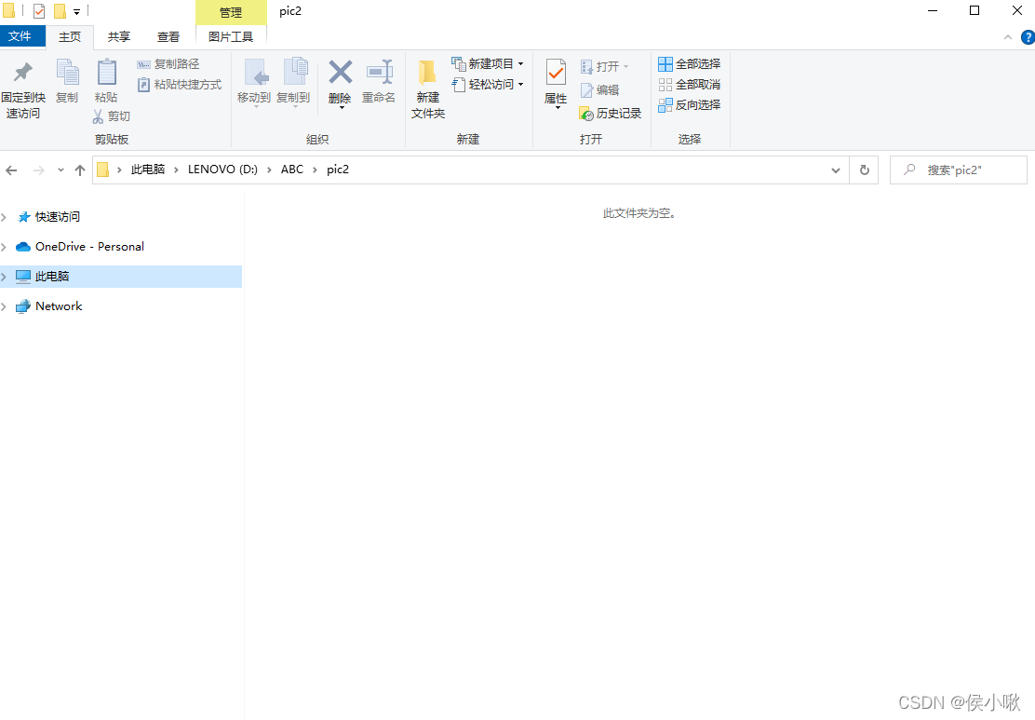Screen dimensions: 1035x720
Task: Switch to the 查看 ribbon tab
Action: coord(168,36)
